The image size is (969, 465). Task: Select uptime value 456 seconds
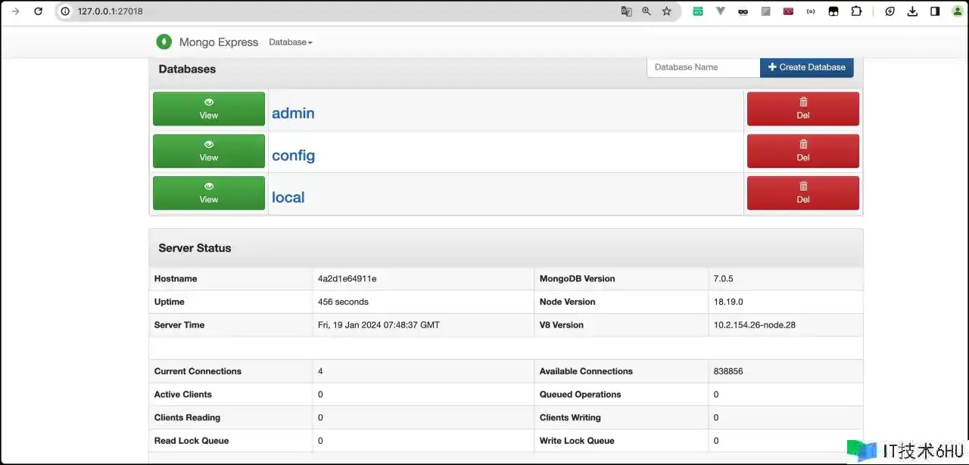[x=344, y=302]
